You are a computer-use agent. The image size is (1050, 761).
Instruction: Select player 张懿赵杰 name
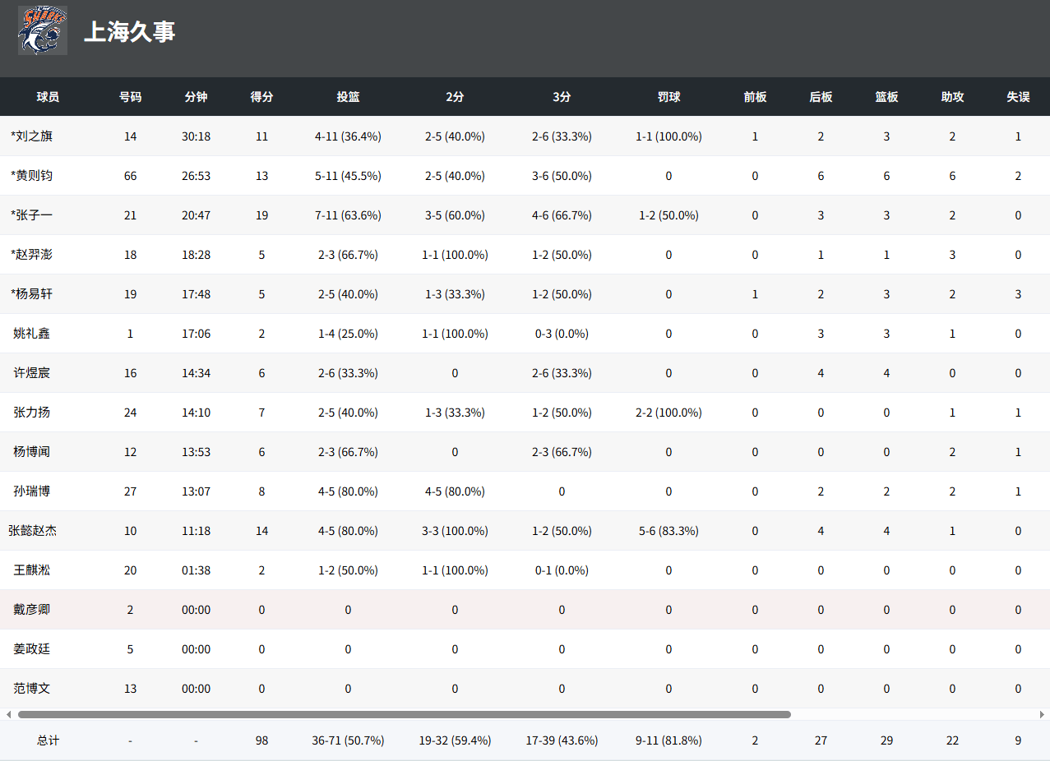click(x=32, y=531)
